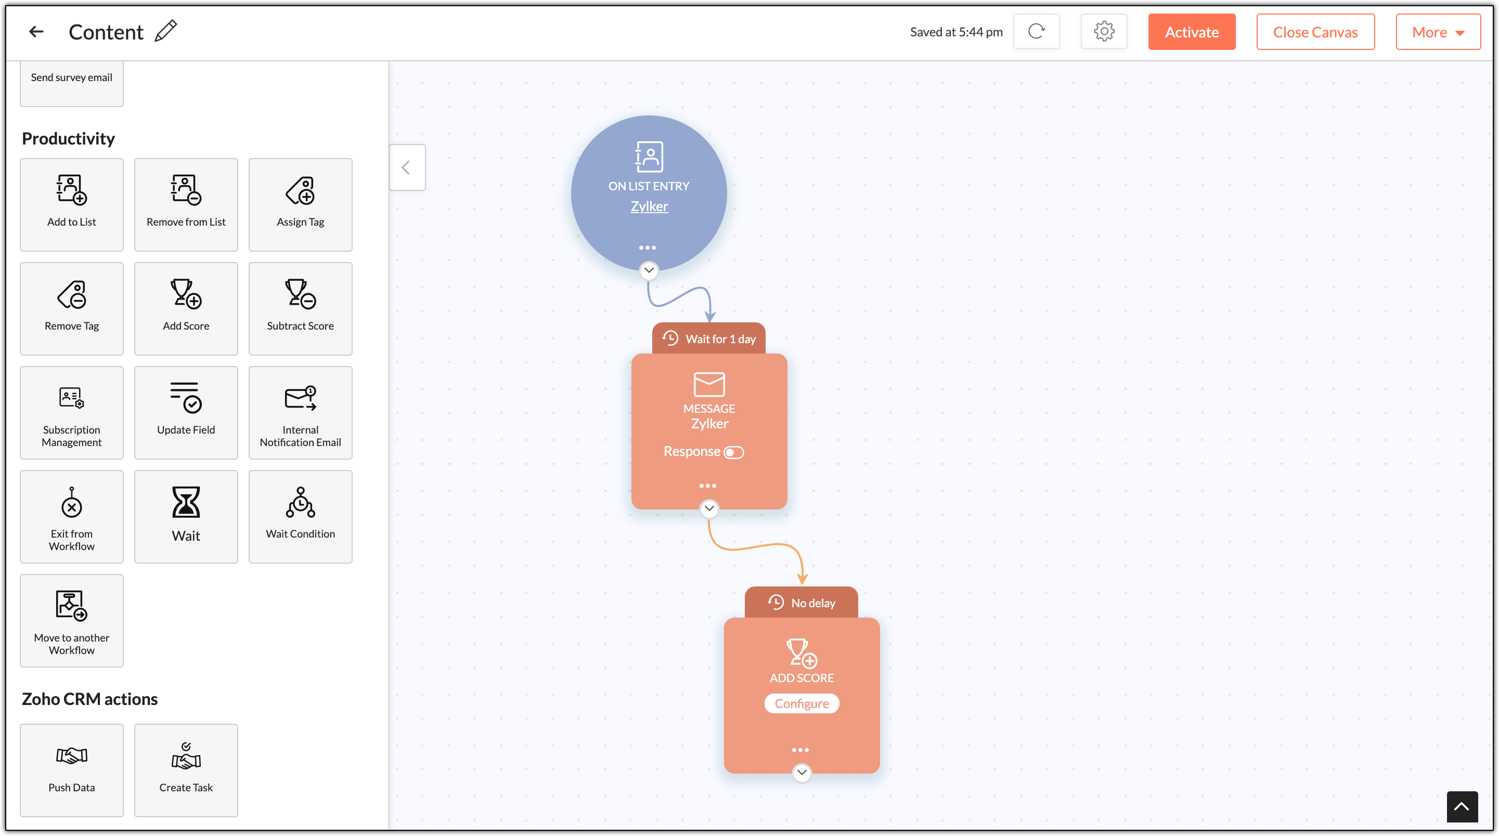The height and width of the screenshot is (836, 1499).
Task: Open the Zylker list link in trigger
Action: (x=650, y=206)
